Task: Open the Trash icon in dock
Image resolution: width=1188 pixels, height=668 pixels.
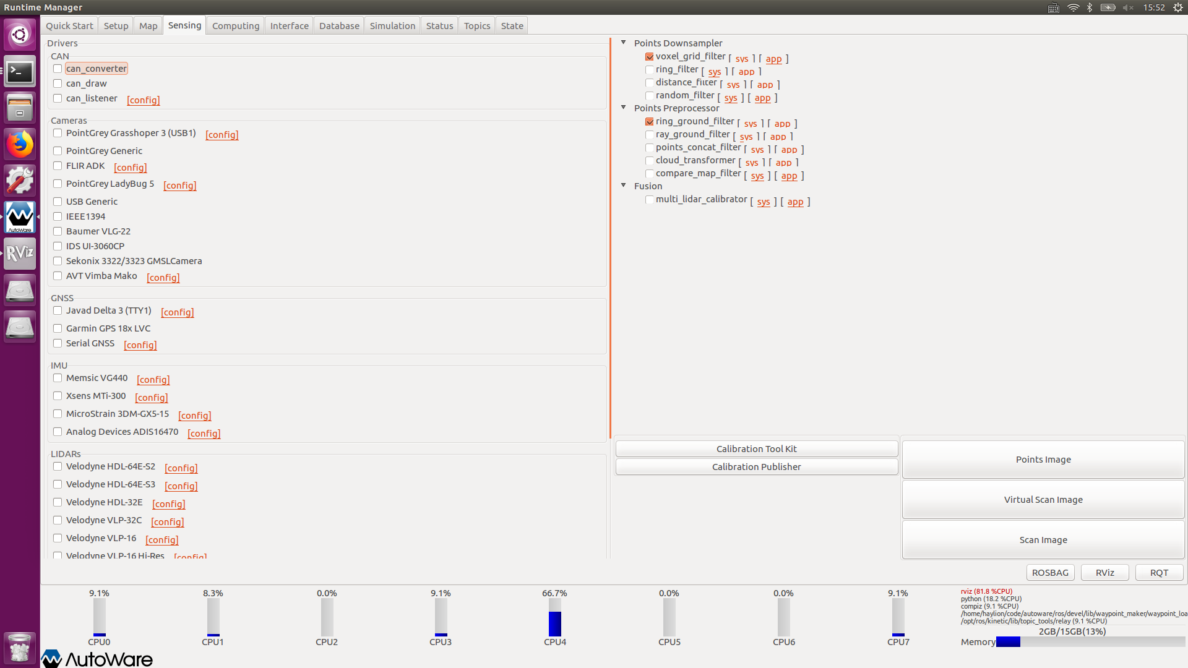Action: pyautogui.click(x=20, y=648)
